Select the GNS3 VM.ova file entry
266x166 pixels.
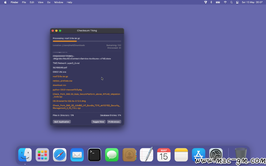[59, 72]
